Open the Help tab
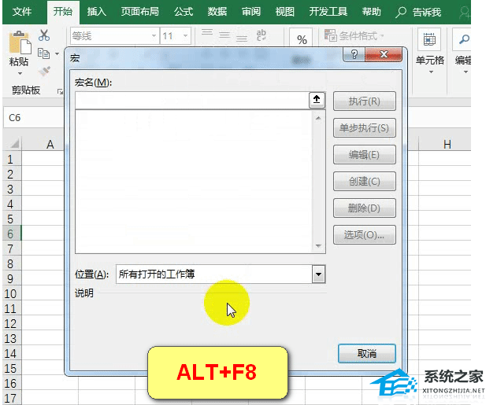This screenshot has width=497, height=405. 372,12
